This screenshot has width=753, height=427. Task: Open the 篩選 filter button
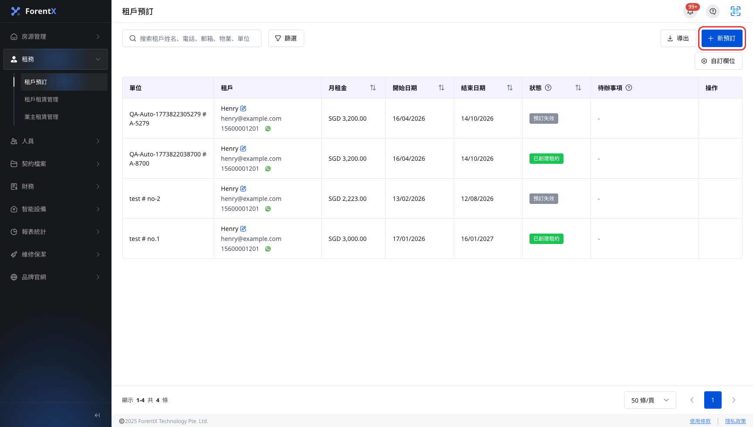click(286, 38)
